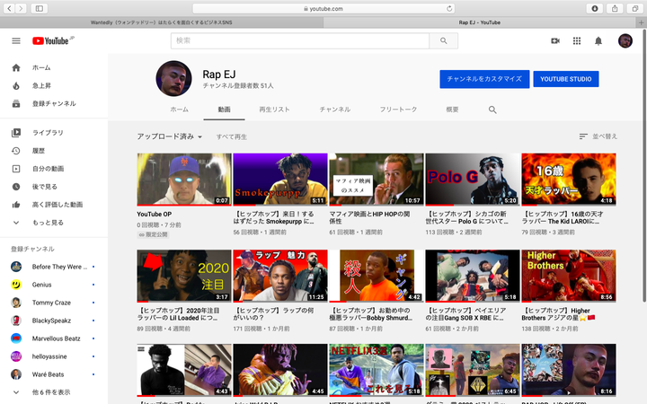Screen dimensions: 647x404
Task: Reload page in Safari address bar
Action: pyautogui.click(x=449, y=8)
